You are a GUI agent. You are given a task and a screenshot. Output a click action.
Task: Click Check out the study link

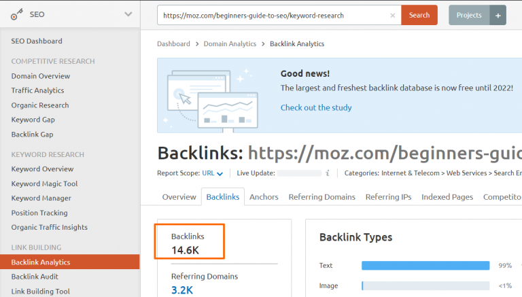coord(316,107)
